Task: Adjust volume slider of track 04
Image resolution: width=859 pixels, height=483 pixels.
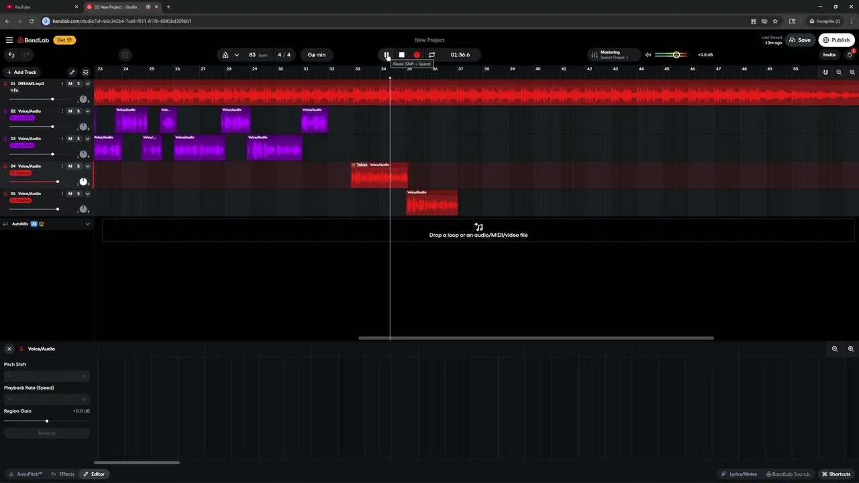Action: (57, 182)
